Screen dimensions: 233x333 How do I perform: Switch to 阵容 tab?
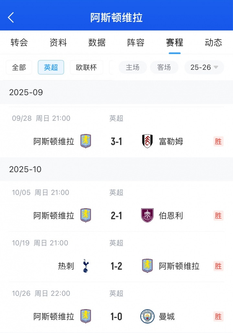[x=136, y=42]
